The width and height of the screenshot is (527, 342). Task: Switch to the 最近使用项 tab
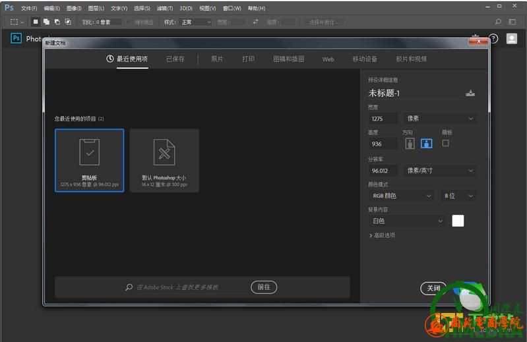pos(132,59)
